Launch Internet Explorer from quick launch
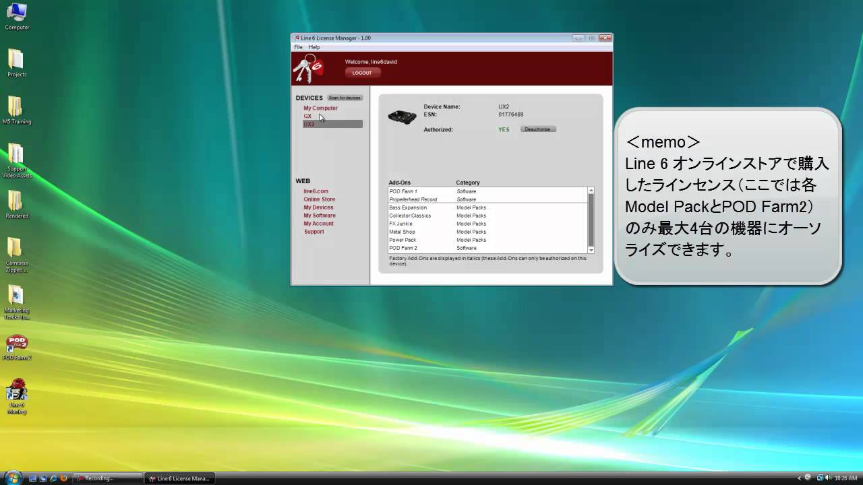863x485 pixels. click(53, 478)
